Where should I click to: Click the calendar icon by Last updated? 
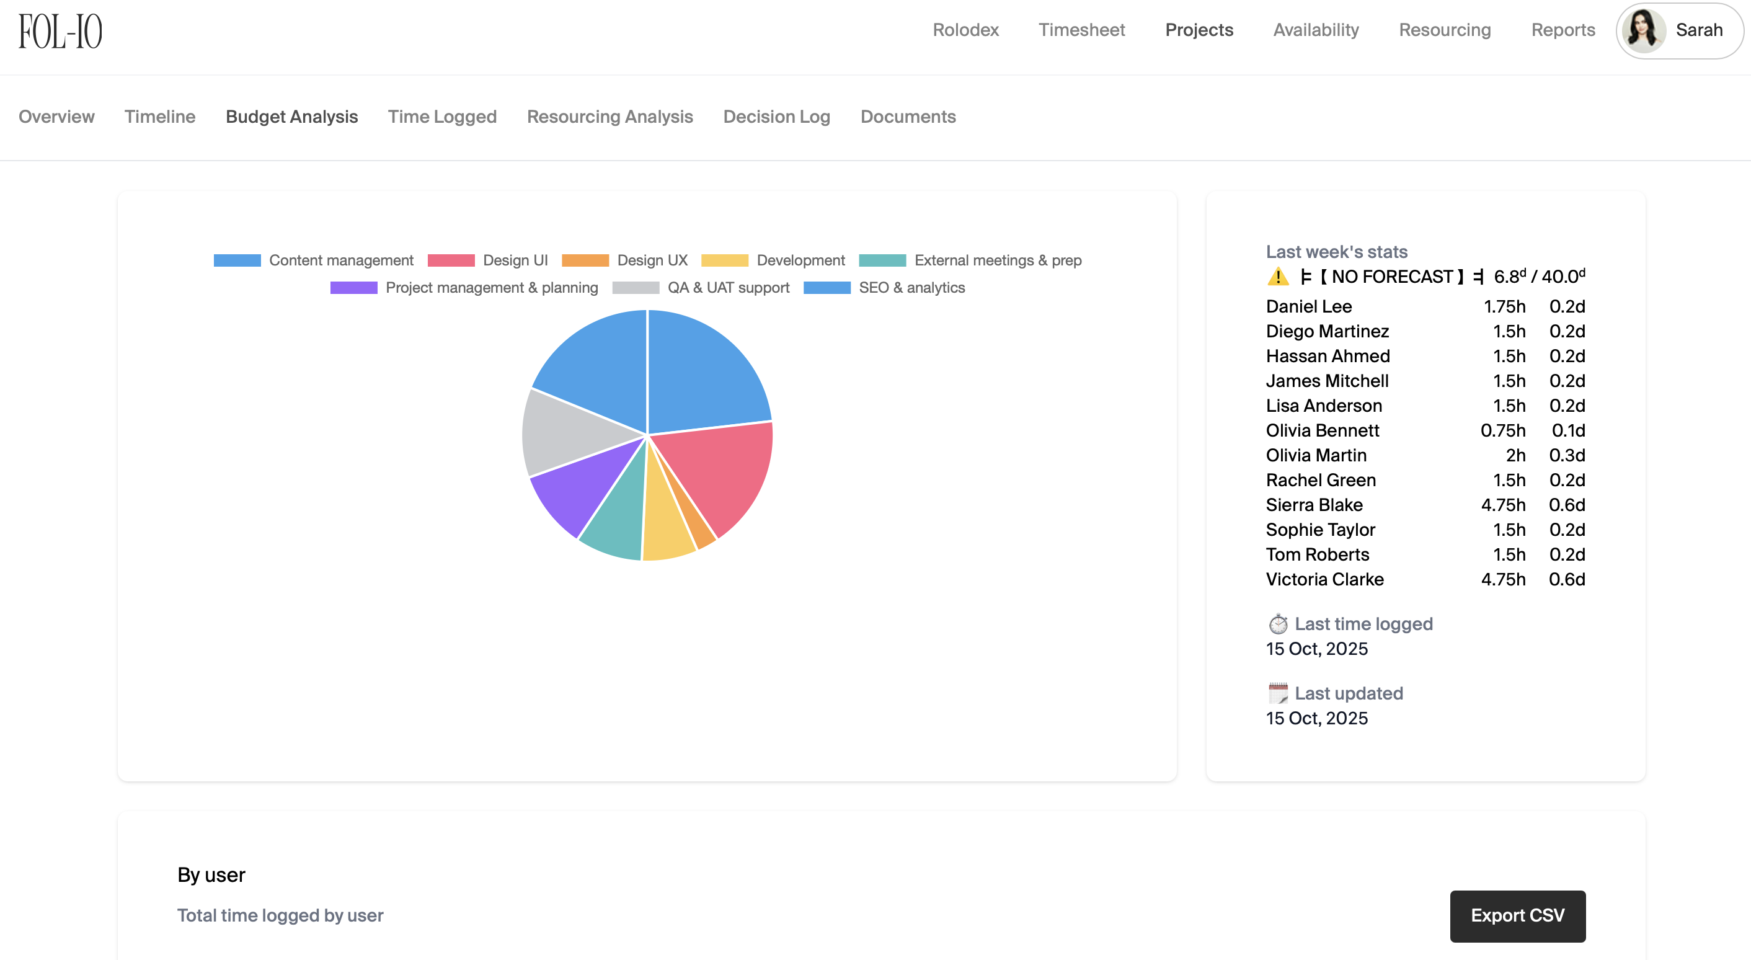pyautogui.click(x=1278, y=693)
